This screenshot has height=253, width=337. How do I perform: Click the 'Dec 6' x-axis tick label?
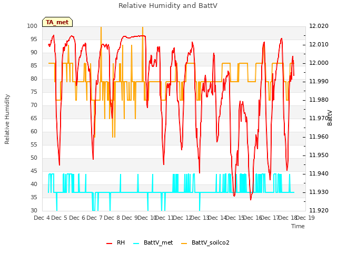77,218
